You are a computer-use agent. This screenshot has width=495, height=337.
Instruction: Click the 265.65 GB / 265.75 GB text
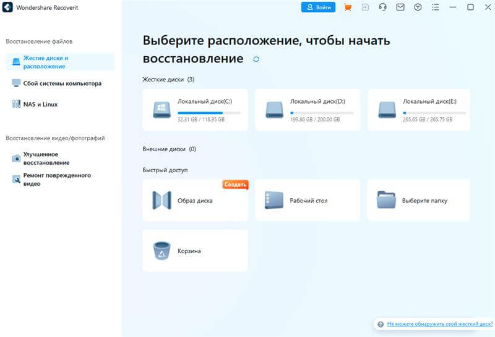click(428, 120)
